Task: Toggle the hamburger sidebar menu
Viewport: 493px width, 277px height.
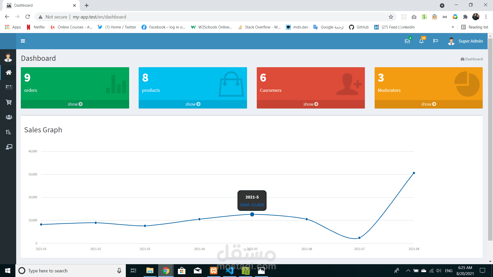Action: [23, 41]
